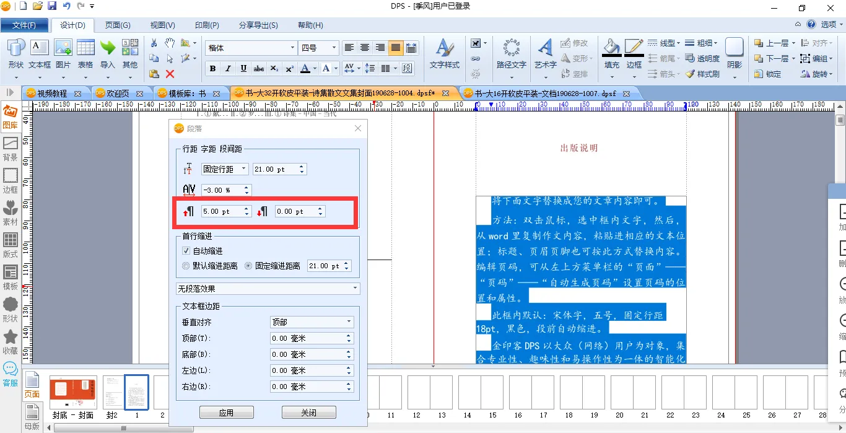
Task: Select the hand pan tool
Action: (170, 43)
